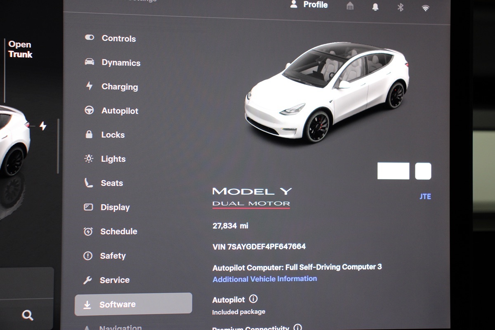Click the steering wheel icon beside Autopilot
The width and height of the screenshot is (495, 330).
[x=89, y=110]
